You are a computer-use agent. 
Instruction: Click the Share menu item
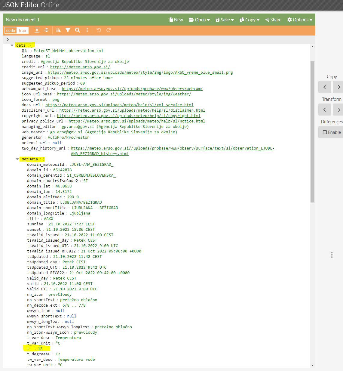click(273, 20)
